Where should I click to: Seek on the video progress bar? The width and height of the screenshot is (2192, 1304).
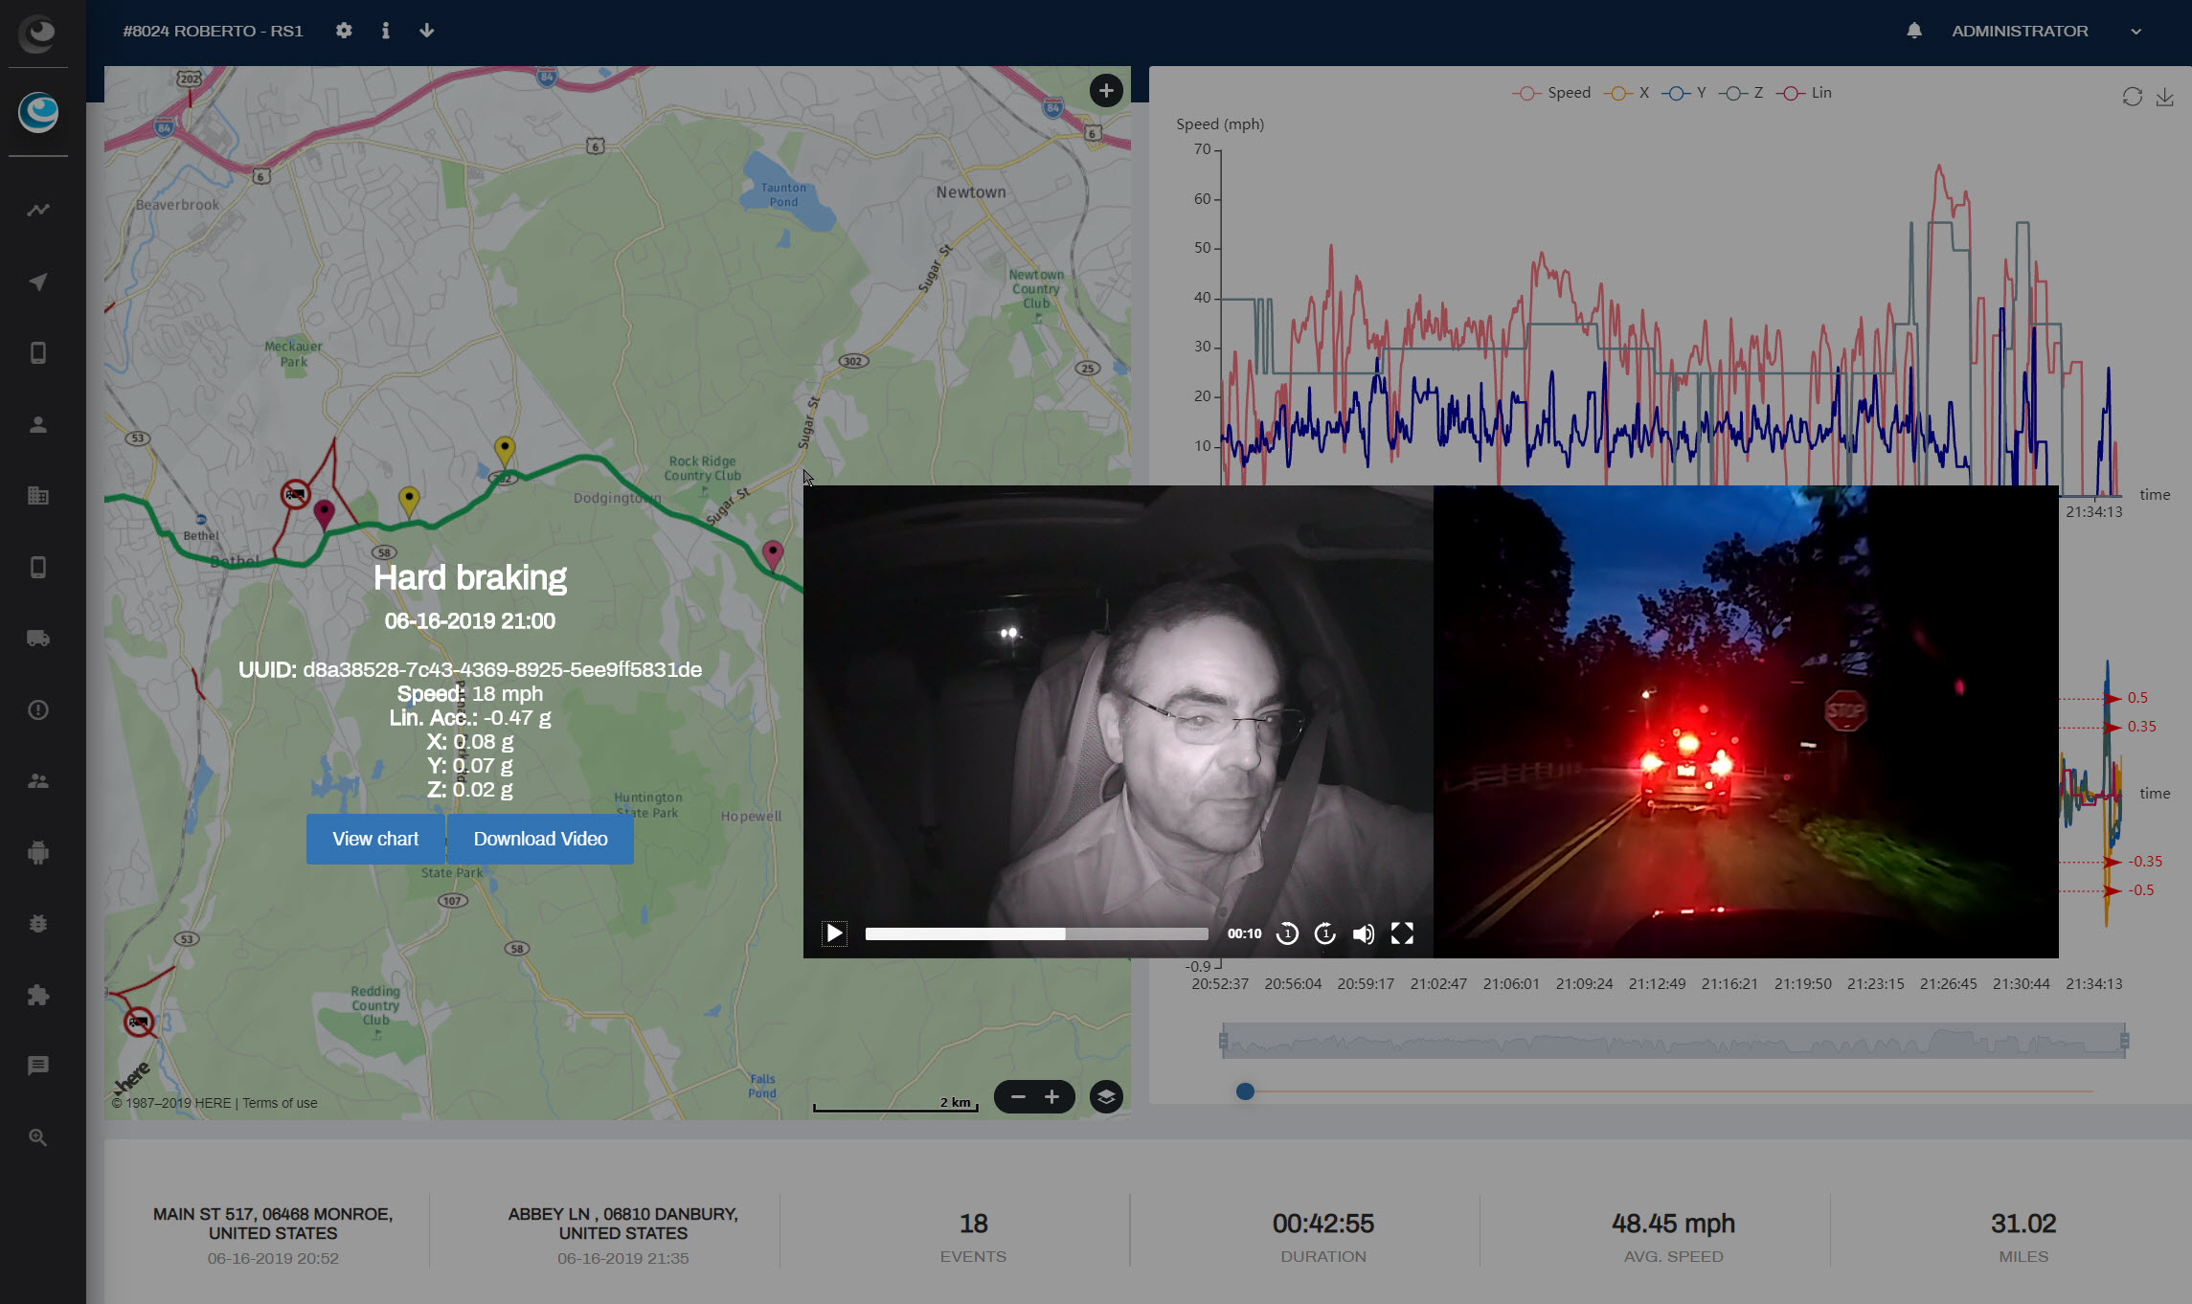pos(1036,933)
